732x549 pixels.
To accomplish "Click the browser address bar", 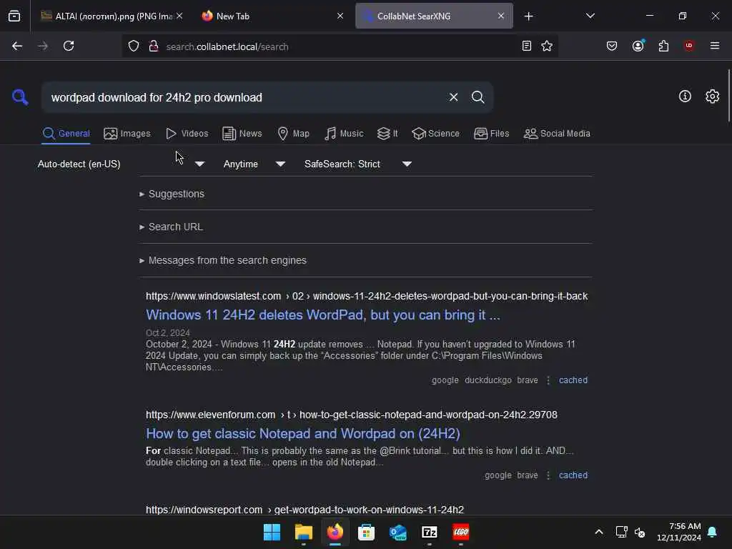I will [x=340, y=46].
